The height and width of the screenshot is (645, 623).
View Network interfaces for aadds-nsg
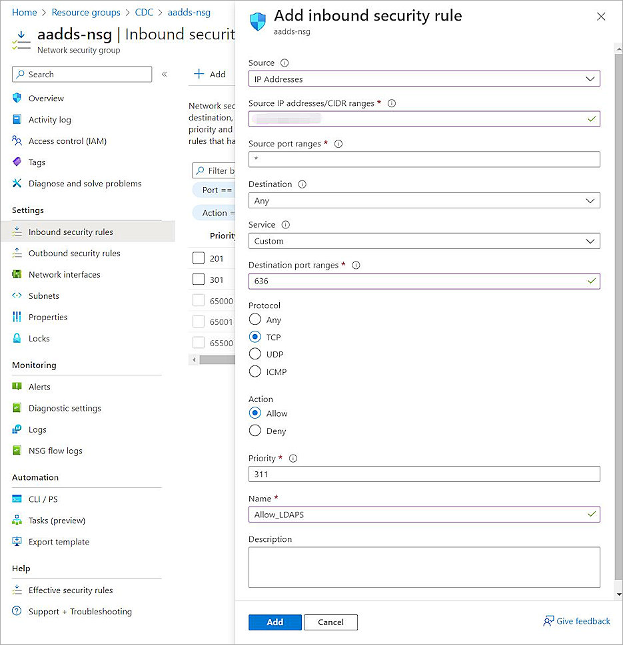tap(64, 274)
